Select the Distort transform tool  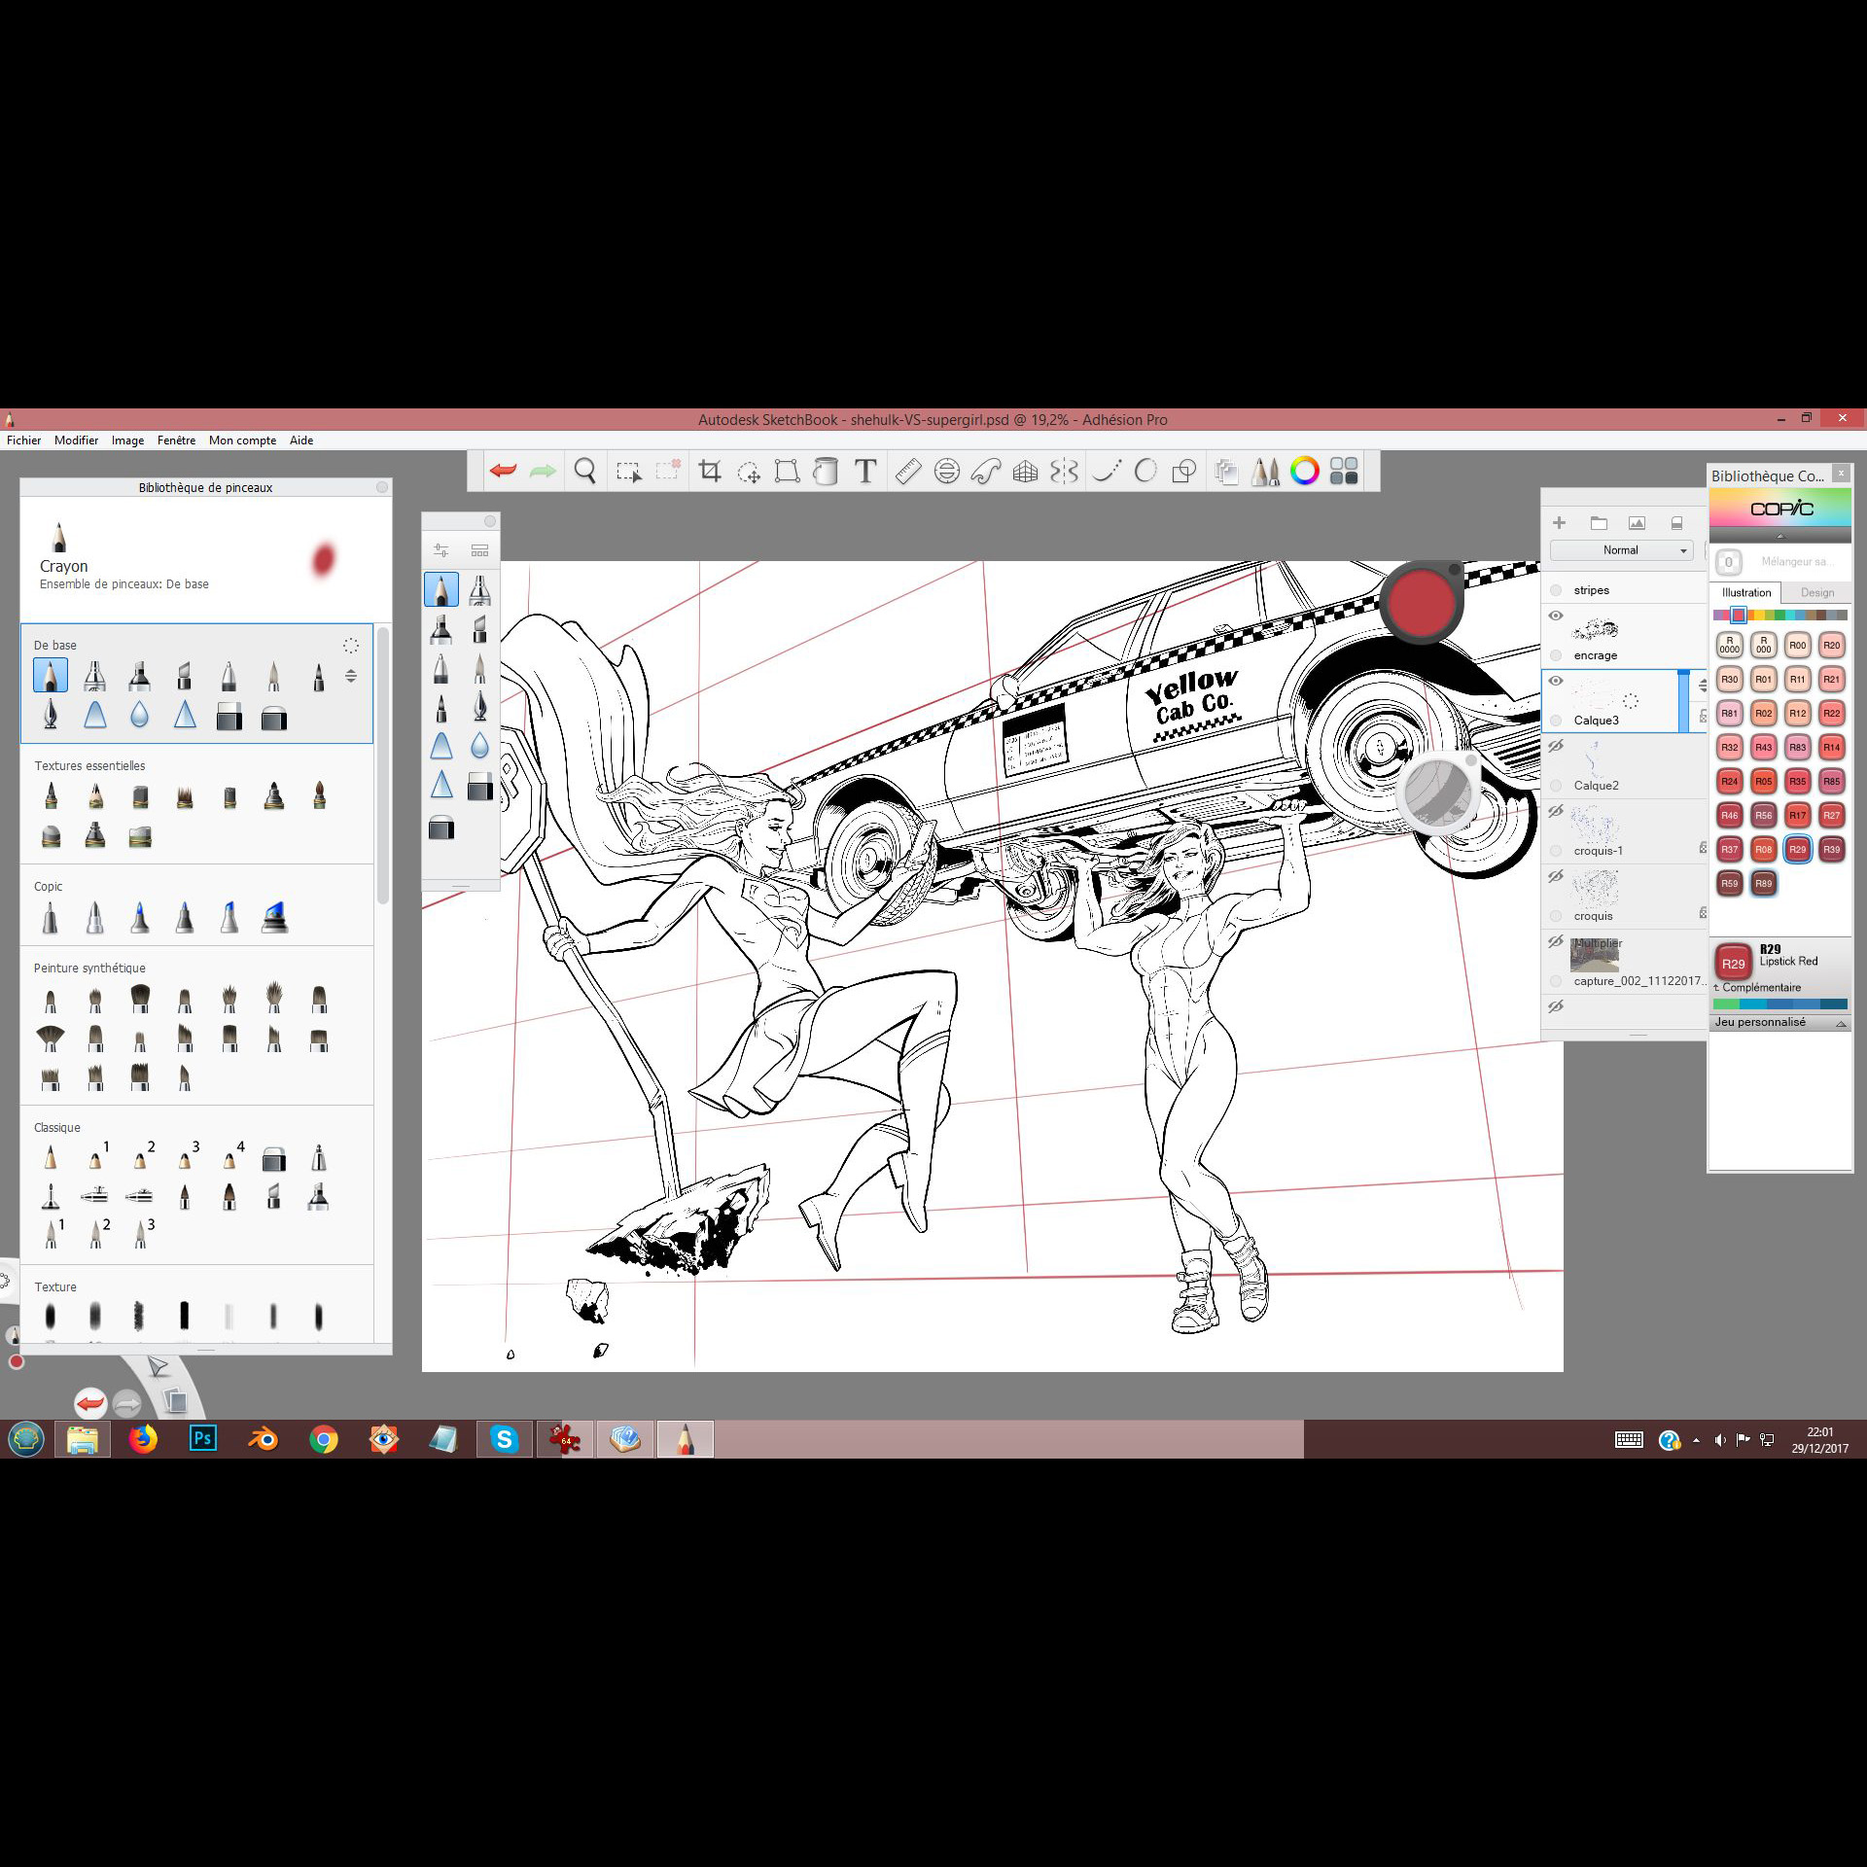click(787, 472)
